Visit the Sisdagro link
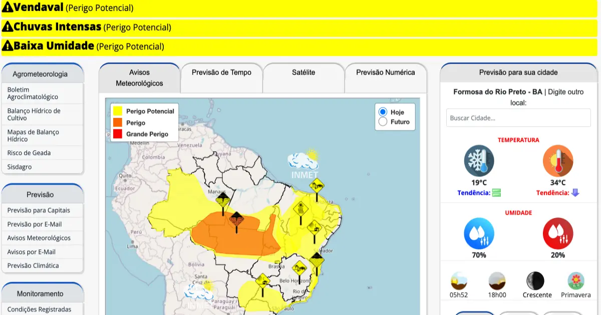This screenshot has width=601, height=315. point(43,167)
